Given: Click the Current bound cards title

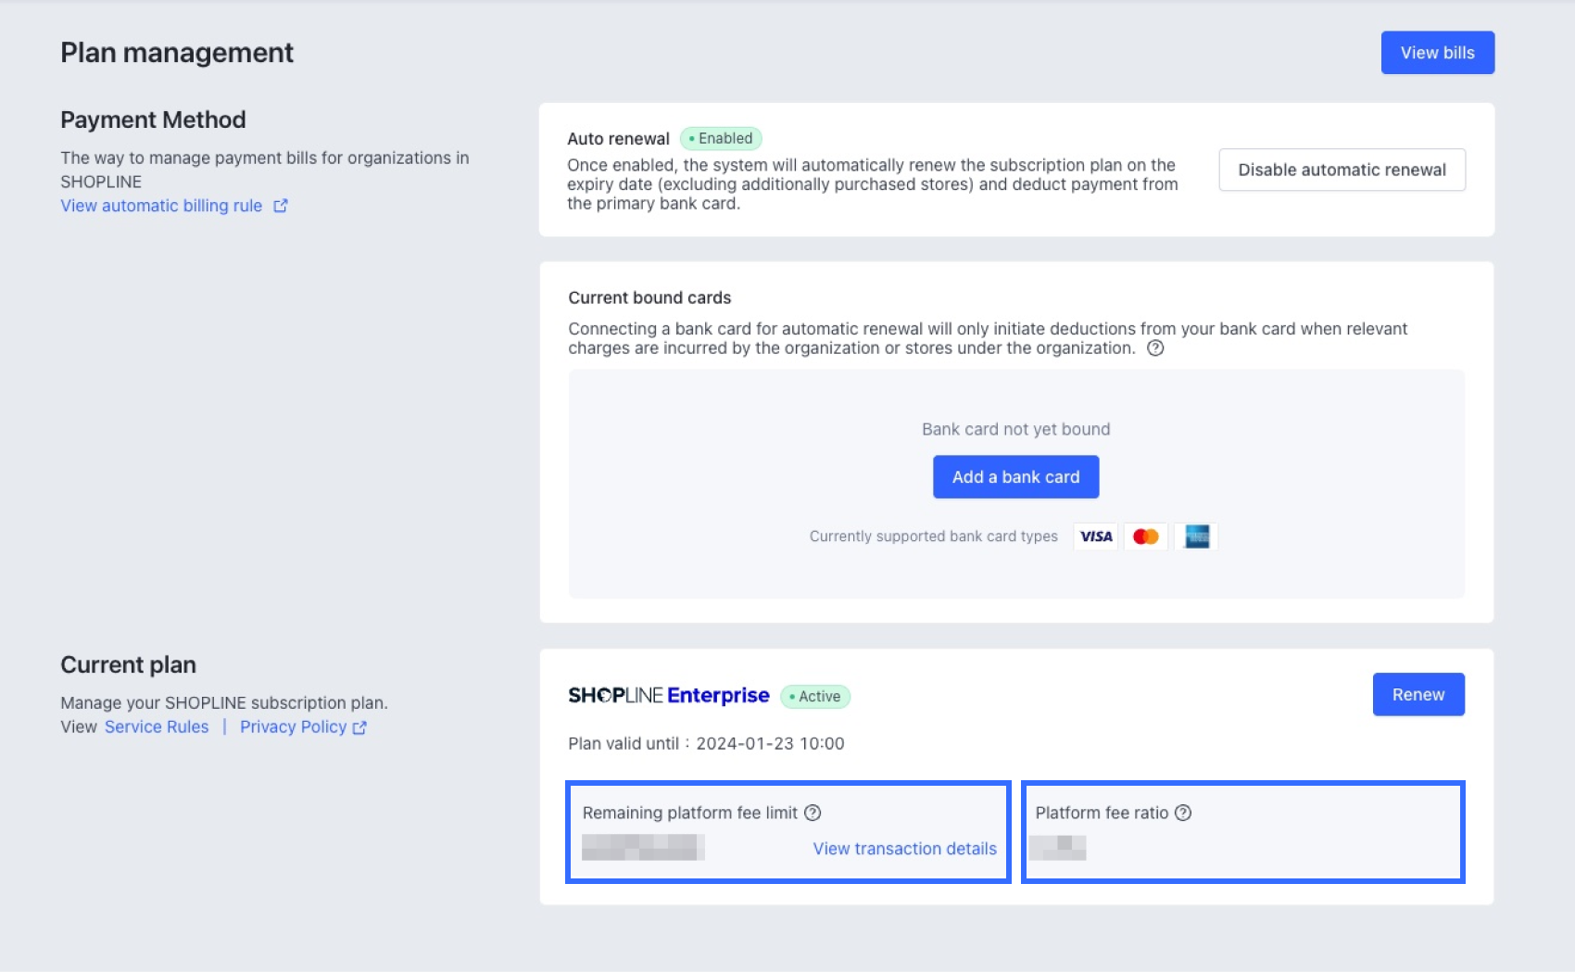Looking at the screenshot, I should point(649,297).
